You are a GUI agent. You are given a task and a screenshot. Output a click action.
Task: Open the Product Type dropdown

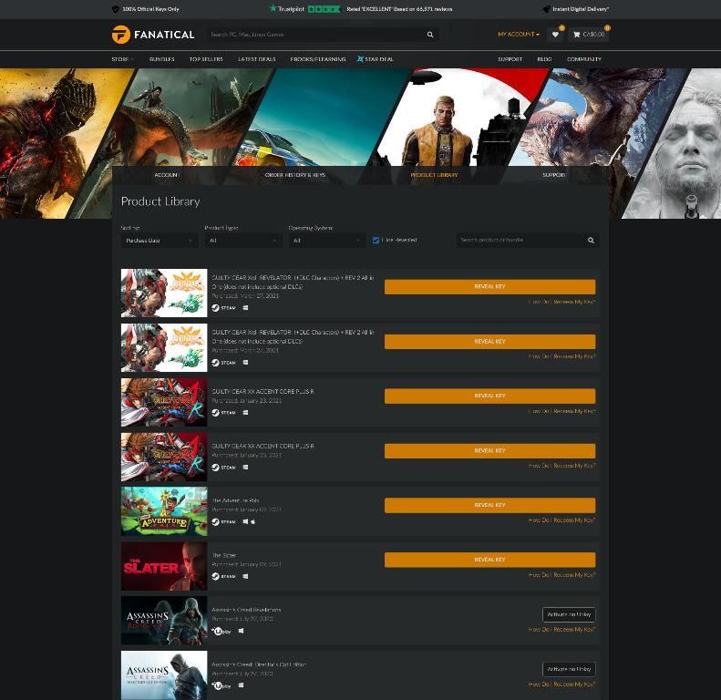pyautogui.click(x=243, y=241)
